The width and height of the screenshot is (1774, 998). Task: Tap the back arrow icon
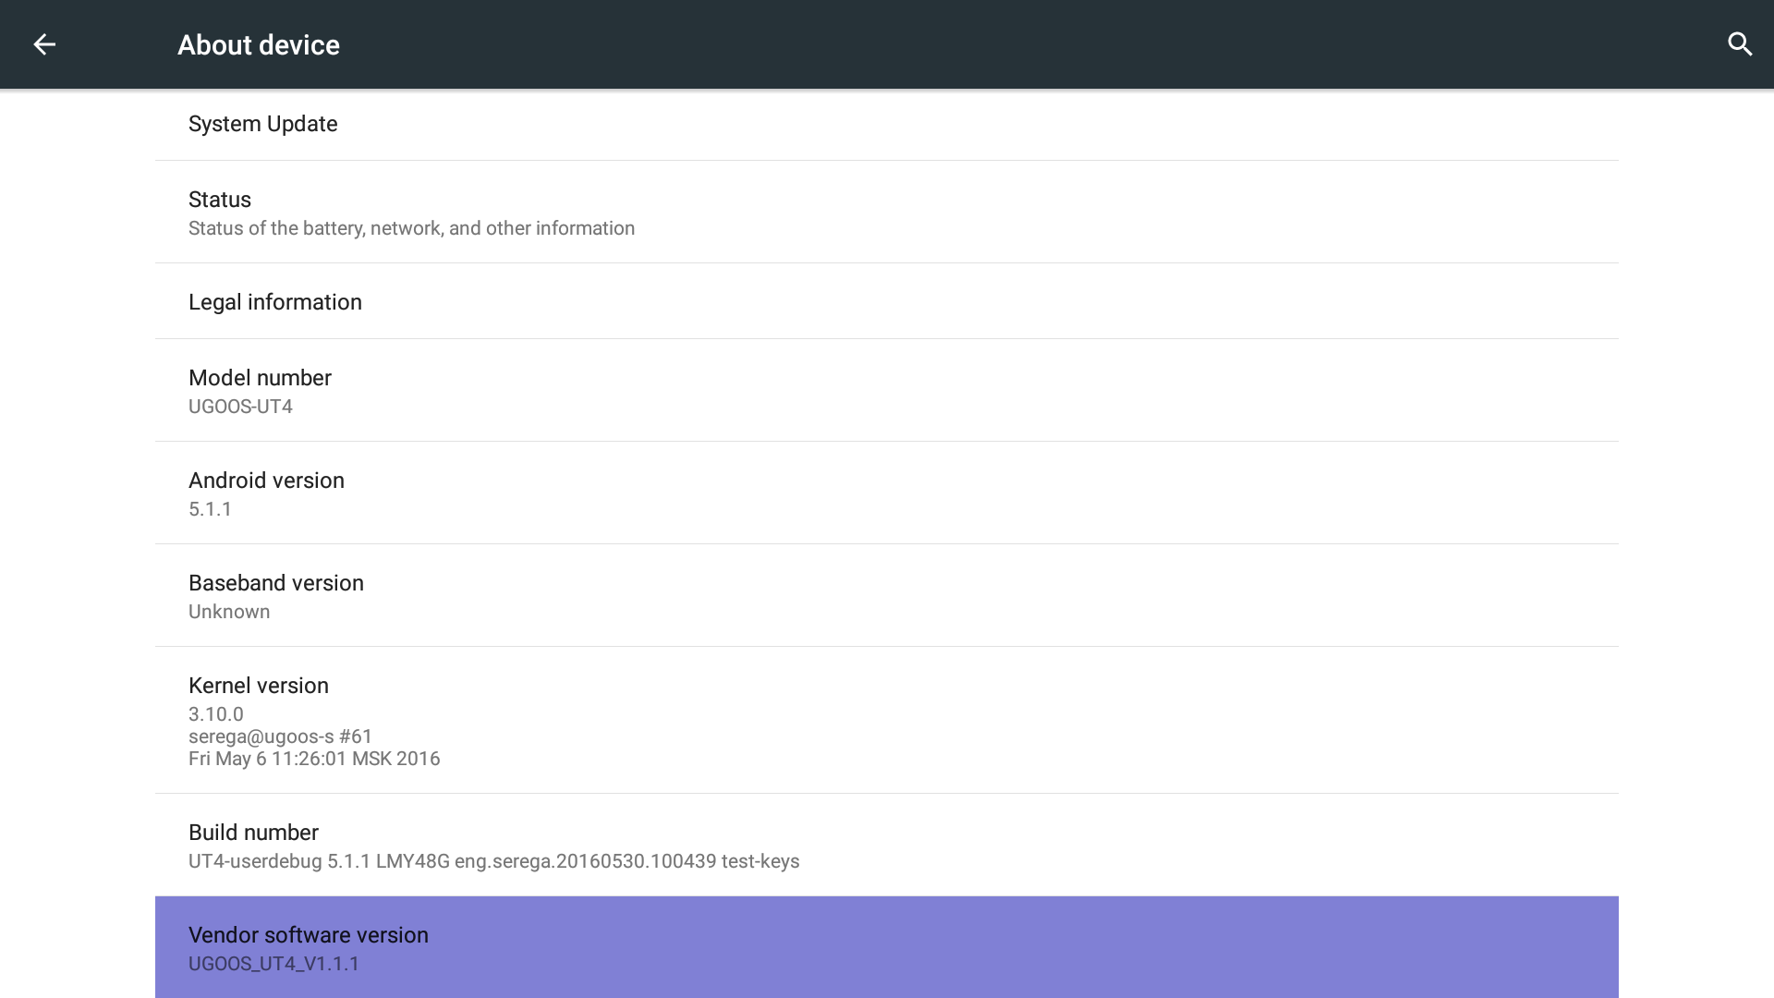pyautogui.click(x=44, y=44)
